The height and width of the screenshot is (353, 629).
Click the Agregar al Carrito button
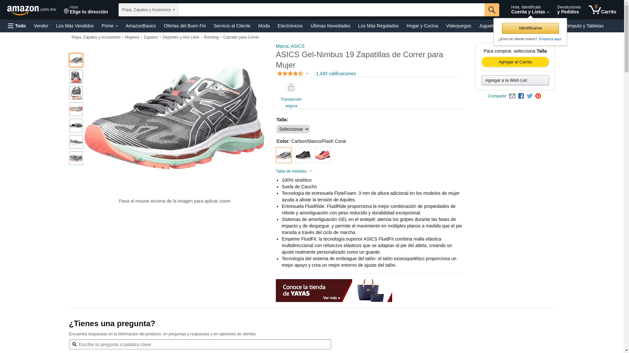point(515,62)
